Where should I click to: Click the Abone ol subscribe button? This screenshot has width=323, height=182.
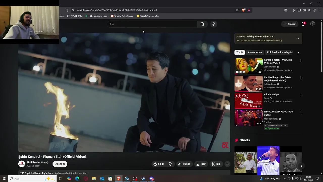(x=60, y=164)
